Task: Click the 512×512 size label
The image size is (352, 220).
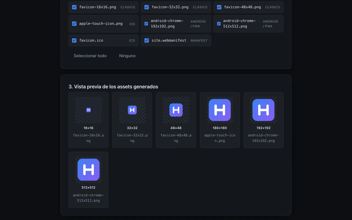Action: 89,188
